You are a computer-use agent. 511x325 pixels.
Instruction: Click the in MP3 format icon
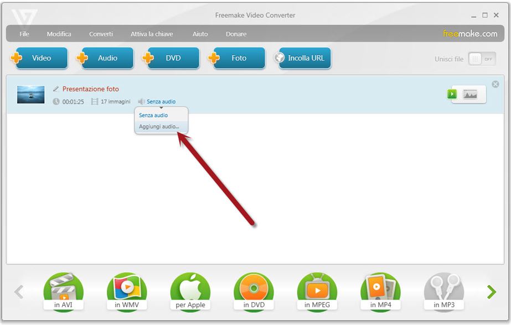[x=444, y=291]
